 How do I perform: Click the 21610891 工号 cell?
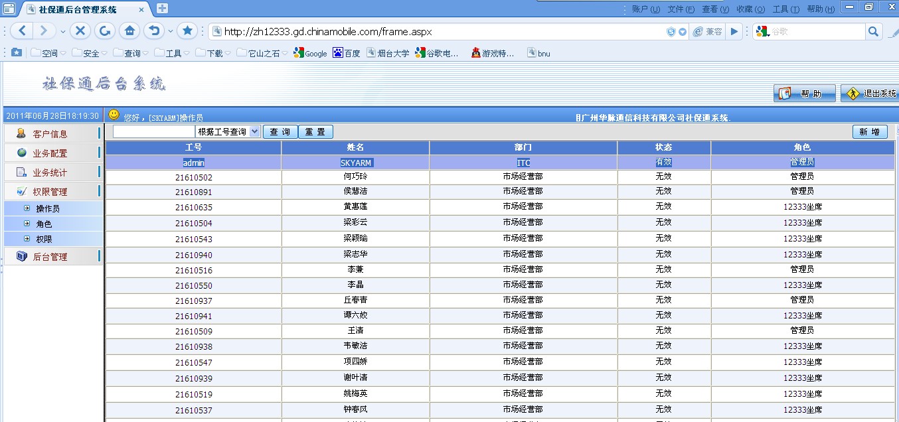click(x=194, y=192)
